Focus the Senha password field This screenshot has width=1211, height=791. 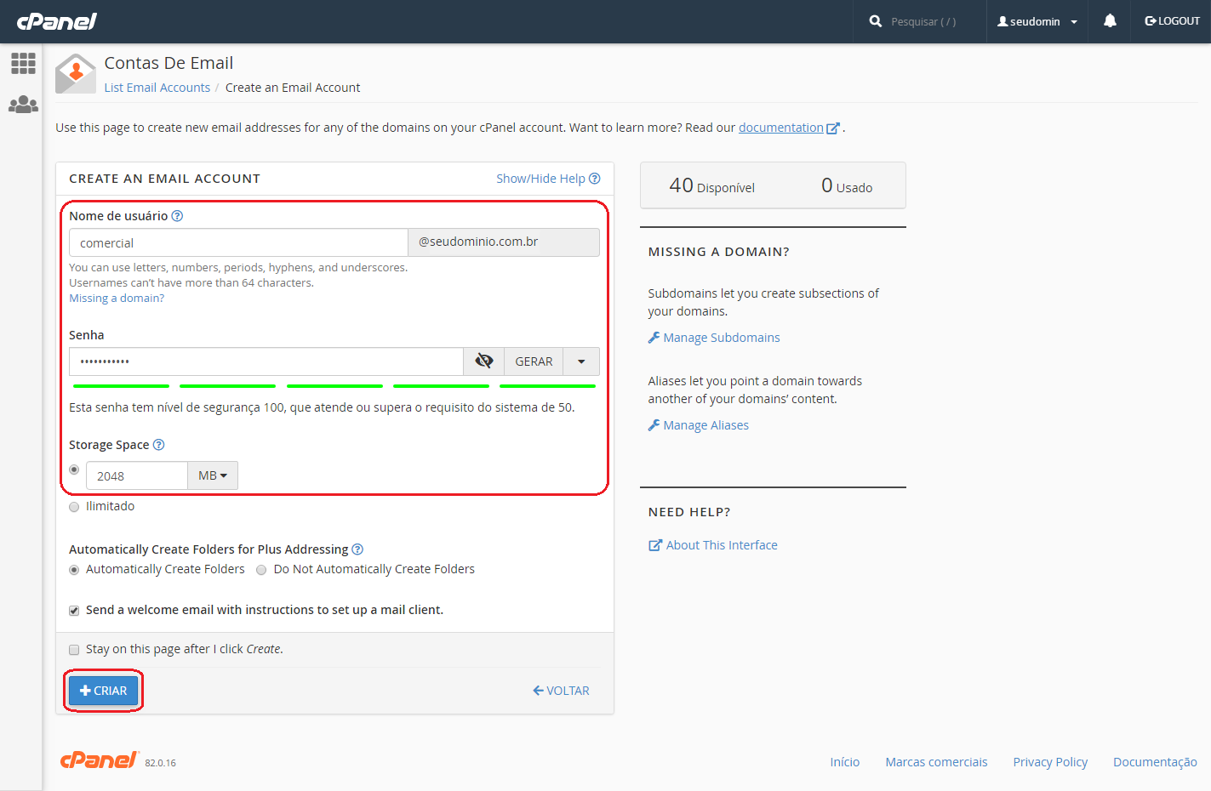click(266, 361)
